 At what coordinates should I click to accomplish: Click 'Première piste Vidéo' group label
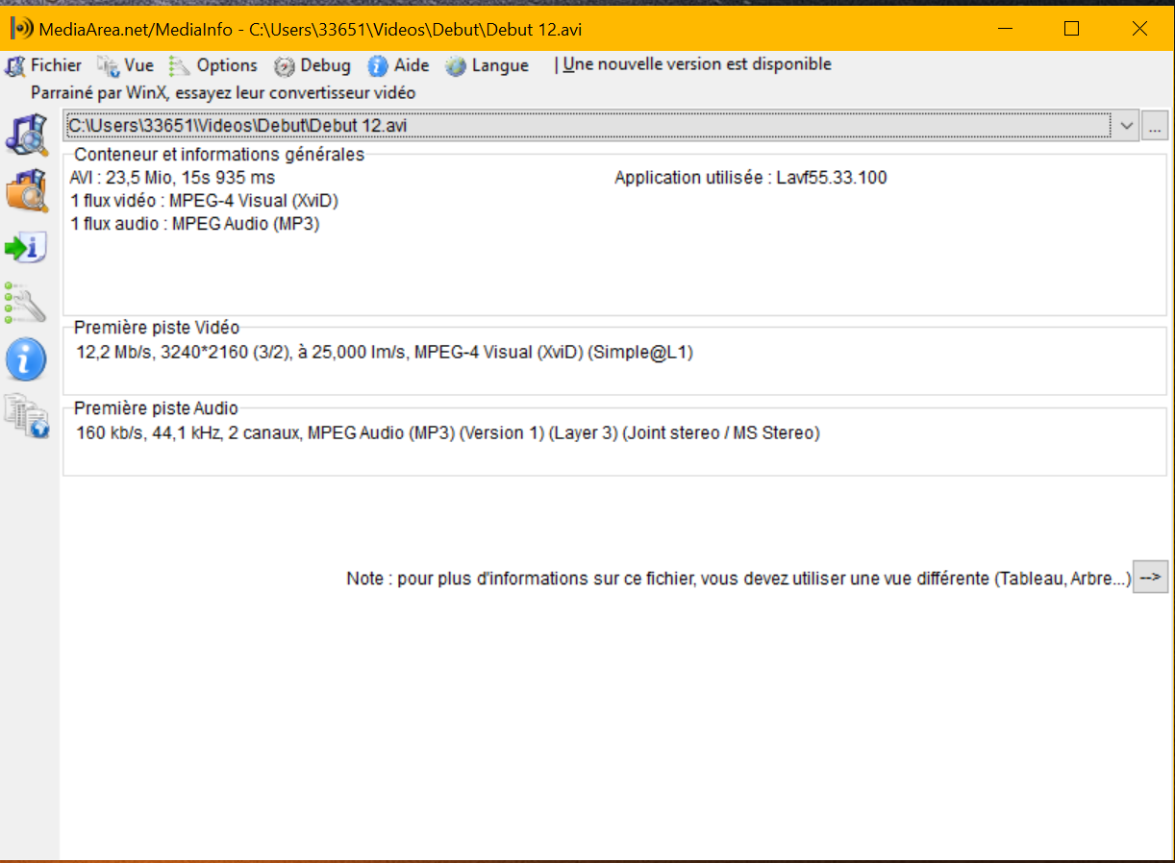tap(157, 328)
